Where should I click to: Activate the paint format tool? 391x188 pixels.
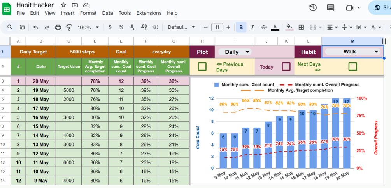(x=69, y=27)
